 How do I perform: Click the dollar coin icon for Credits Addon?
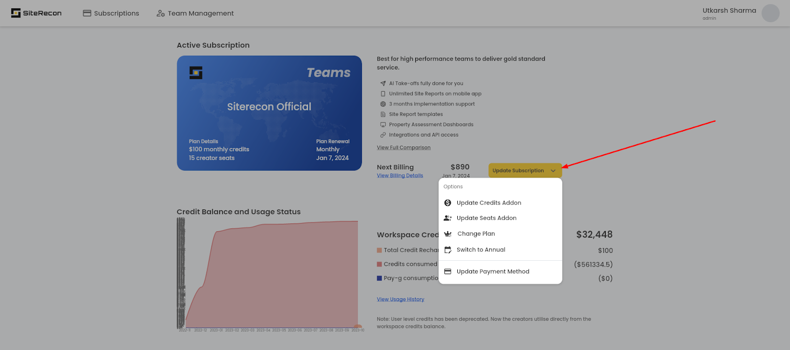(x=448, y=203)
